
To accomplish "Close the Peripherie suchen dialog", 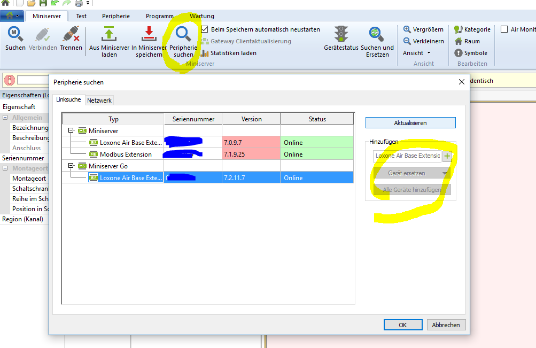I will point(462,82).
